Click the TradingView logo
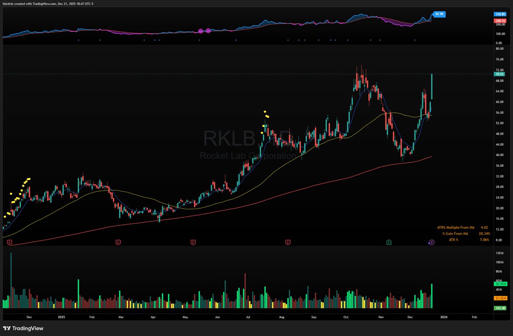Image resolution: width=513 pixels, height=336 pixels. 23,328
